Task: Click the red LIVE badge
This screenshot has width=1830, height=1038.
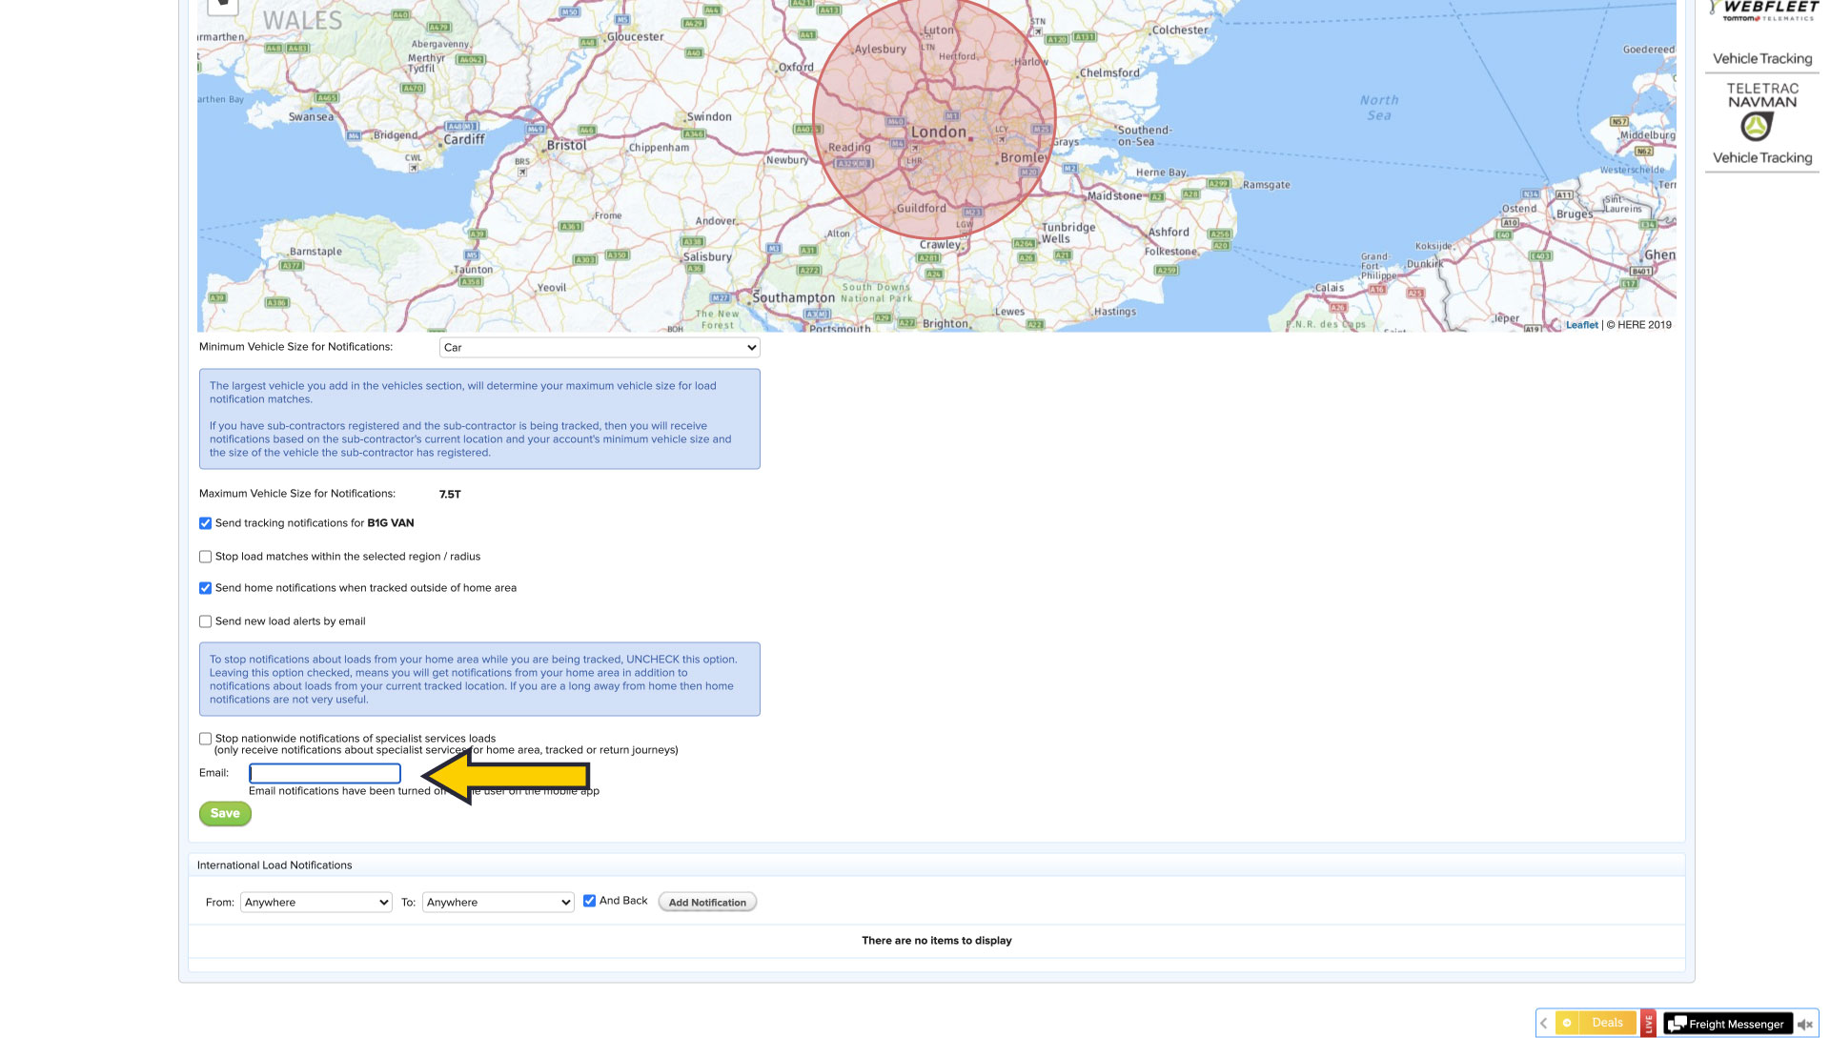Action: click(1648, 1024)
